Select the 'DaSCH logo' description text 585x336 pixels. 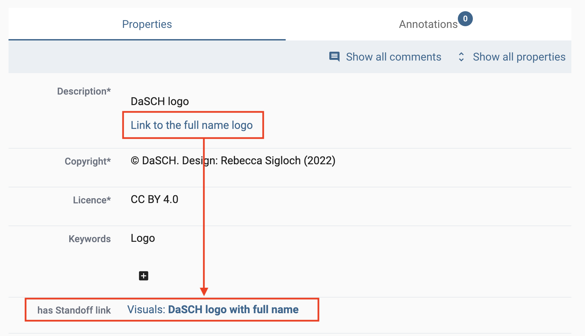point(160,101)
